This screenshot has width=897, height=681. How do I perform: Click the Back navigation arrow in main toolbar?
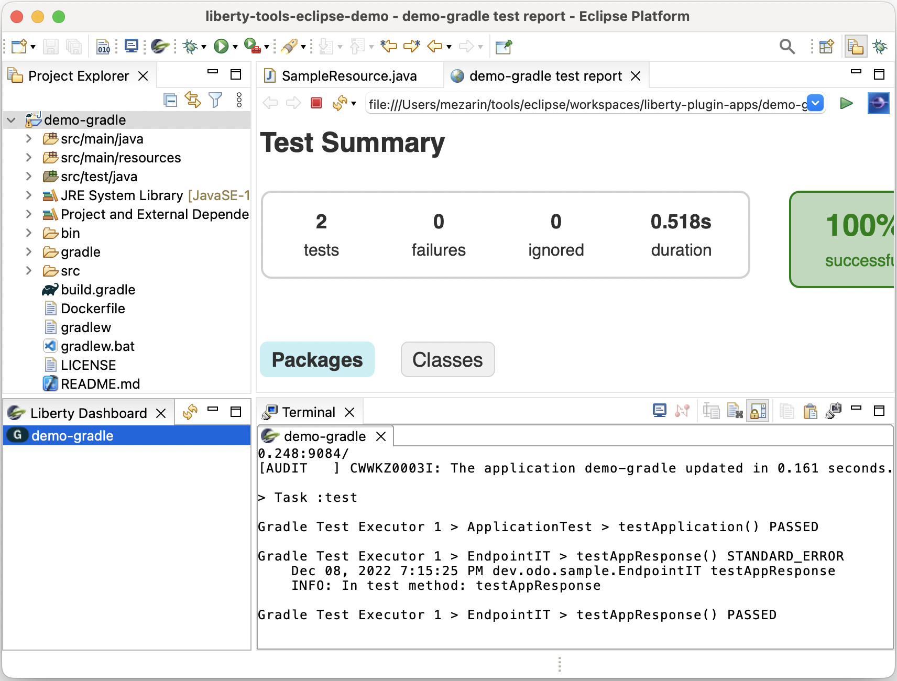[435, 46]
